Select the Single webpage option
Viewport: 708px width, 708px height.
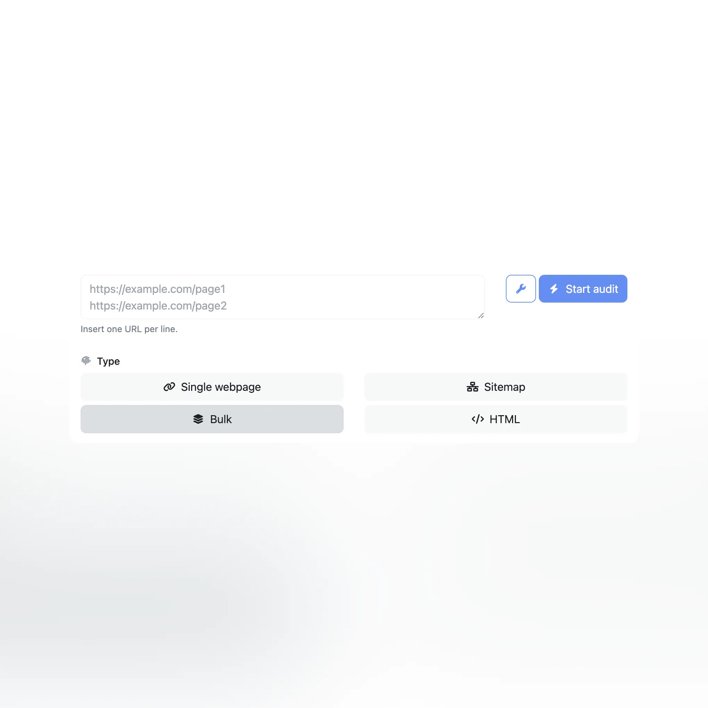212,386
